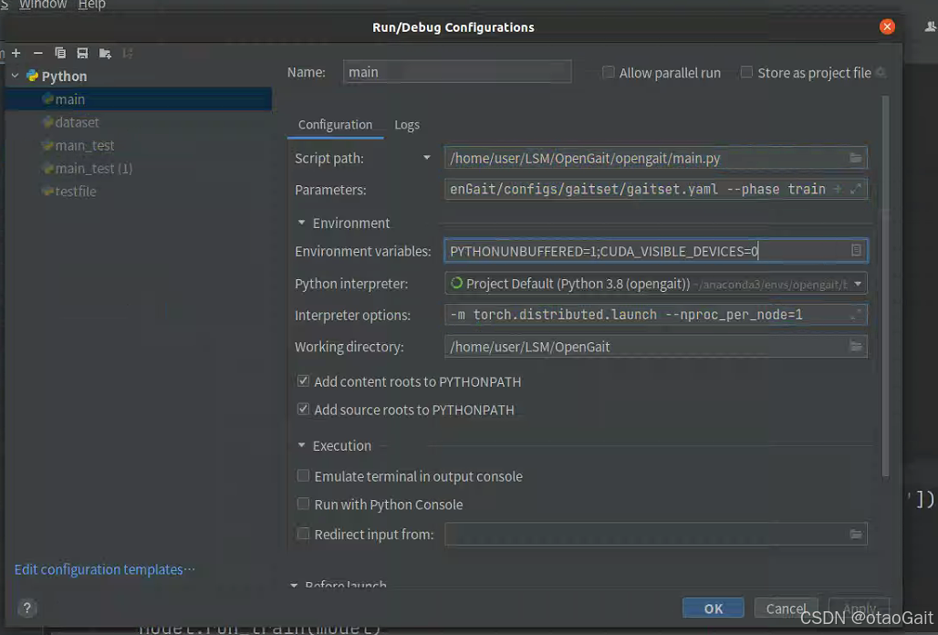Collapse the Environment section

pyautogui.click(x=301, y=222)
